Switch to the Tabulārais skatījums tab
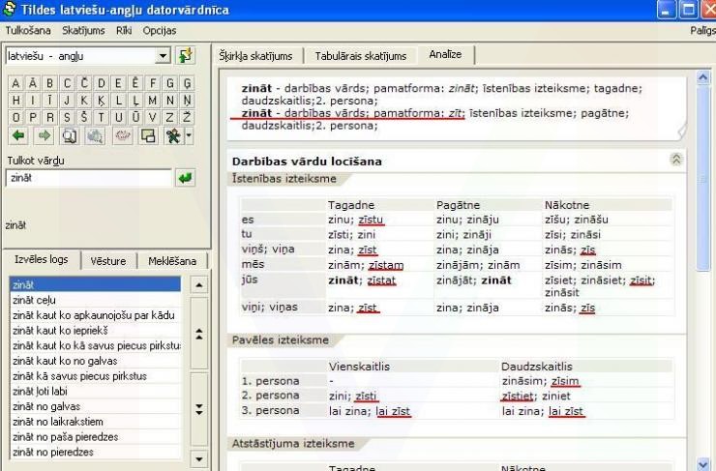 click(361, 56)
